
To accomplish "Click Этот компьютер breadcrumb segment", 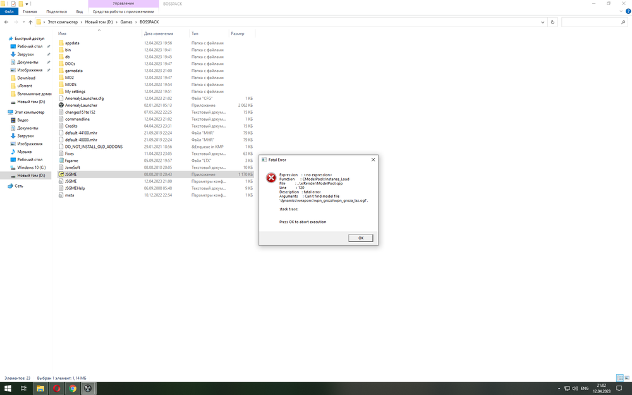I will (x=63, y=22).
